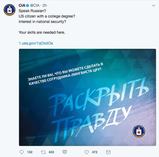This screenshot has width=159, height=157.
Task: Save tweet with the Pocket icon
Action: coord(65,152)
